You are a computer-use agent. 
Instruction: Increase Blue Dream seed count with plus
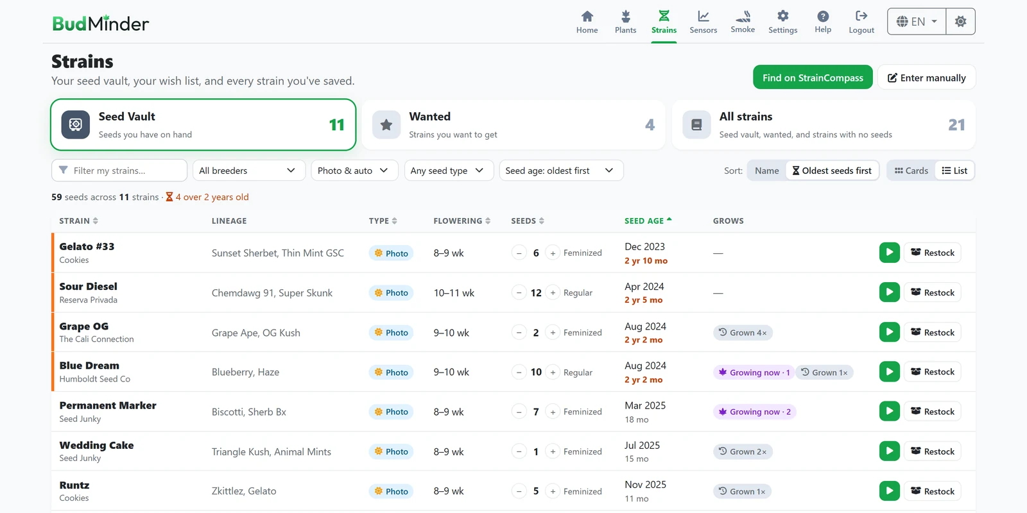(x=553, y=372)
